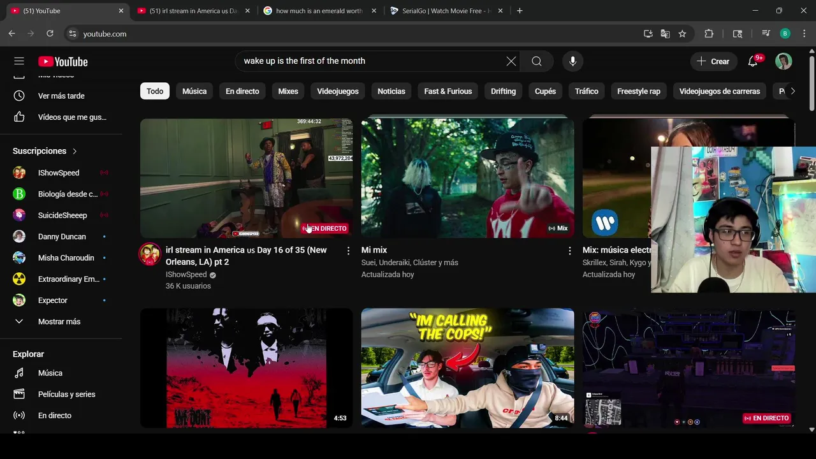Open Biología desde c... green avatar
Image resolution: width=816 pixels, height=459 pixels.
[x=19, y=194]
